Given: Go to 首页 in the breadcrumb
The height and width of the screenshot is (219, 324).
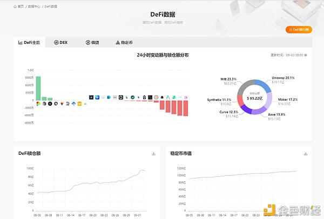Looking at the screenshot, I should (x=21, y=6).
